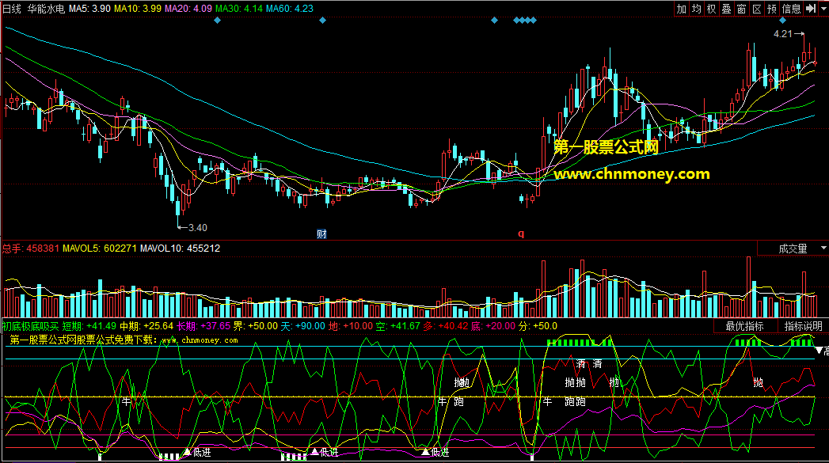The height and width of the screenshot is (463, 829).
Task: Click the 分: +50.0 value
Action: 538,326
